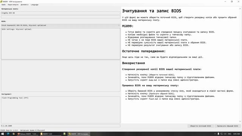Image resolution: width=242 pixels, height=136 pixels.
Task: Click the 'Використання' heading
Action: (133, 63)
